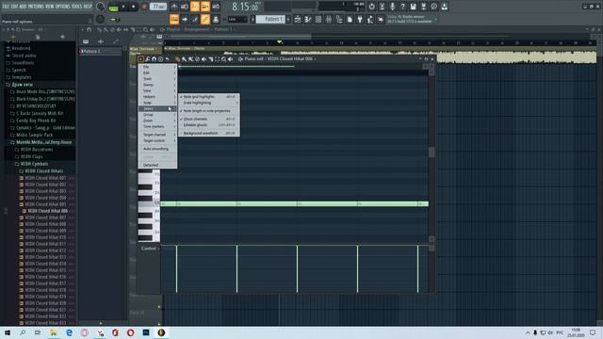Select the piano roll draw pencil tool
Screen dimensions: 603x339
point(178,58)
